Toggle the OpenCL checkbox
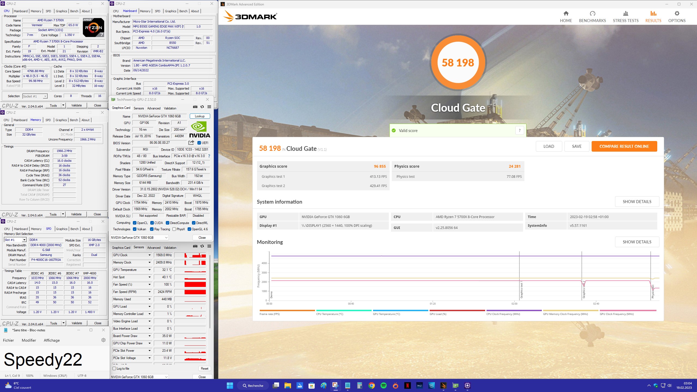The width and height of the screenshot is (697, 392). point(134,223)
